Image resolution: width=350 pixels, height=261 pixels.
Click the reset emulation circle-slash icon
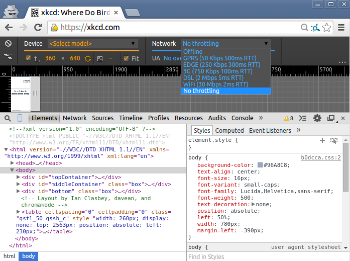pyautogui.click(x=8, y=44)
